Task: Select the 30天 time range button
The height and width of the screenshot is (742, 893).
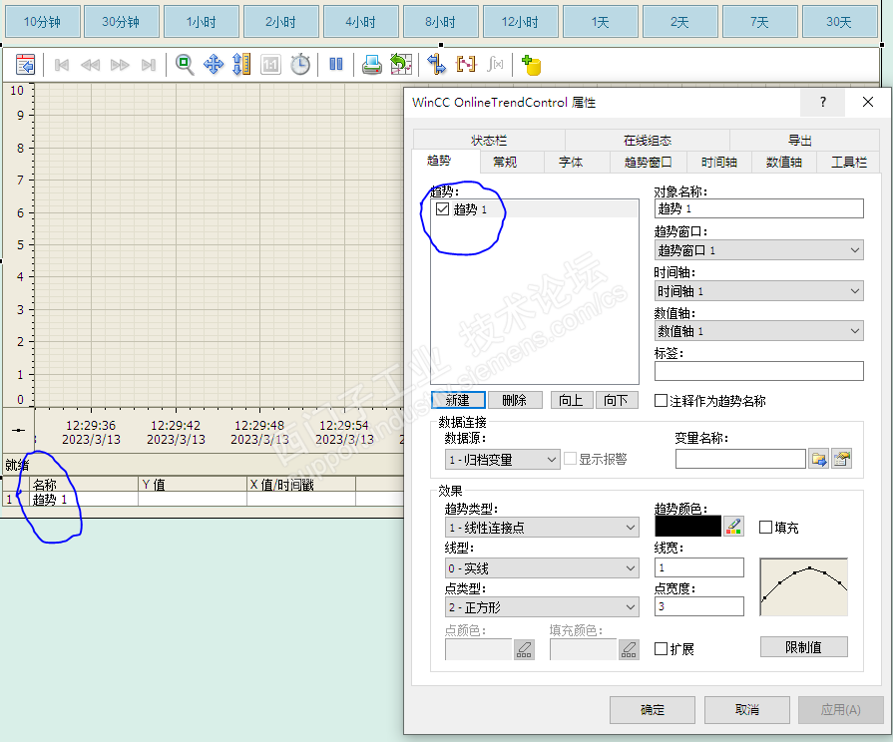Action: [839, 22]
